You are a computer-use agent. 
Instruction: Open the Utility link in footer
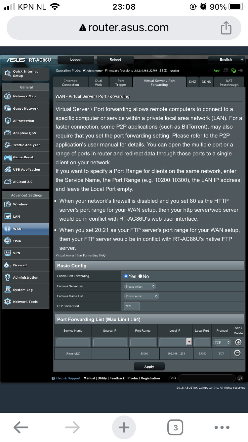point(102,378)
